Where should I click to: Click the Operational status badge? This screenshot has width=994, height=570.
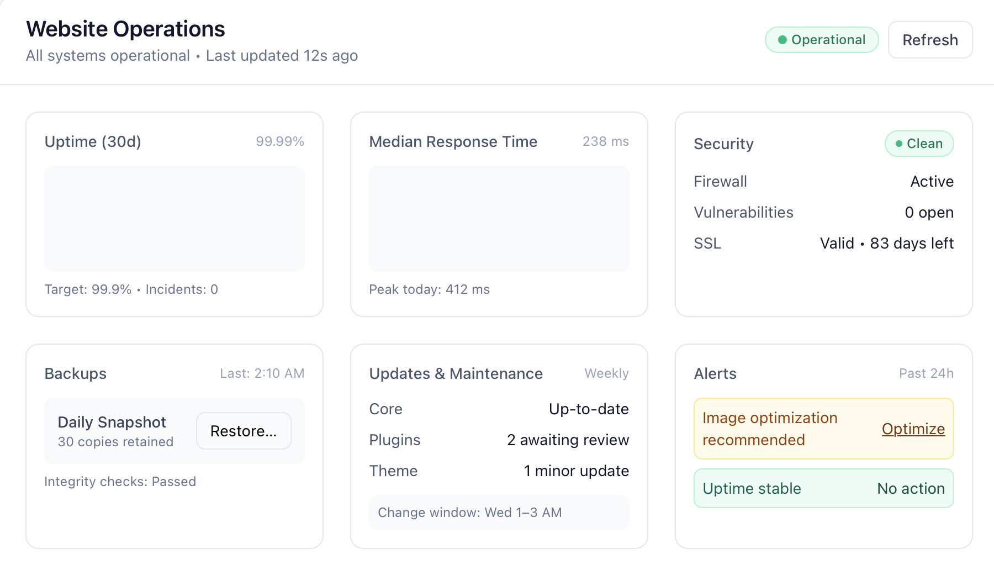pyautogui.click(x=821, y=40)
